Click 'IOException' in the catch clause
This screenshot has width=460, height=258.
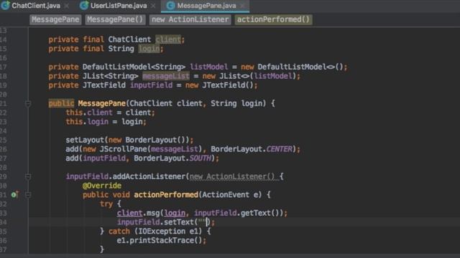click(161, 231)
